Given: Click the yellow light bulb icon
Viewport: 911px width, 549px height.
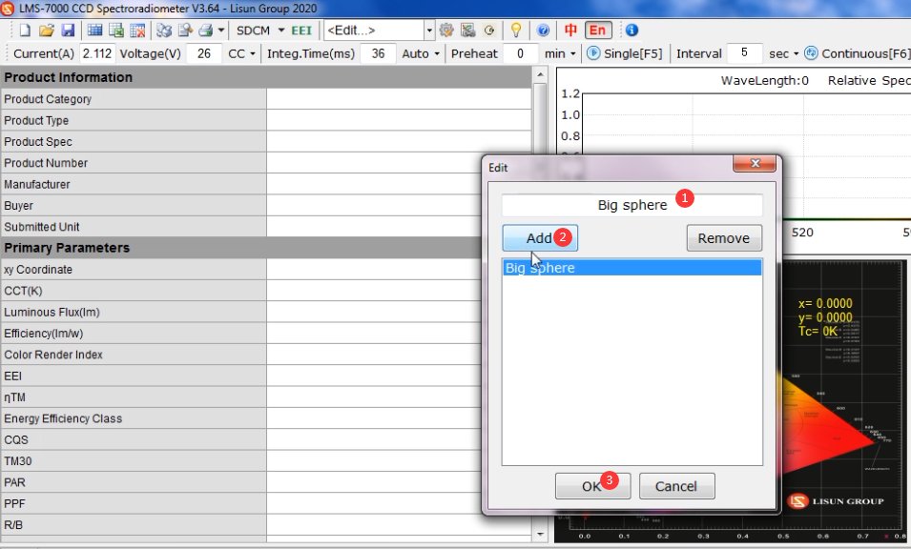Looking at the screenshot, I should click(x=515, y=30).
